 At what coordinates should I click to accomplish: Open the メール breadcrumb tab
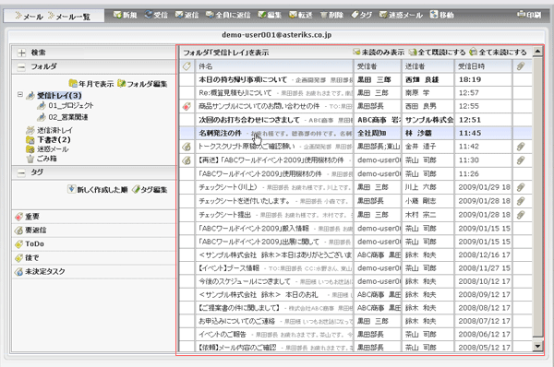(x=29, y=17)
